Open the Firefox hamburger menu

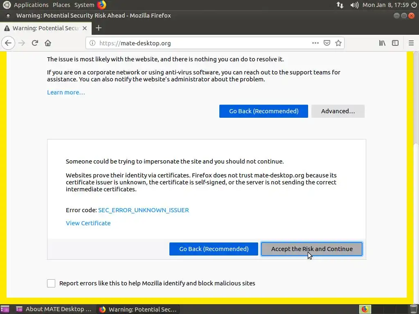[411, 43]
